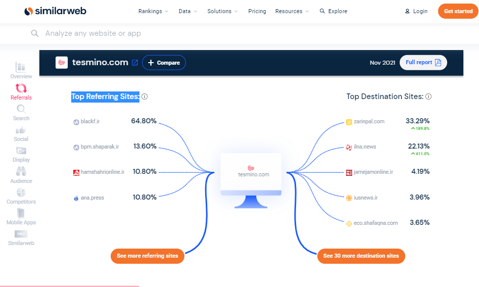Click the 64.80% referral share value
Image resolution: width=479 pixels, height=287 pixels.
[x=144, y=121]
